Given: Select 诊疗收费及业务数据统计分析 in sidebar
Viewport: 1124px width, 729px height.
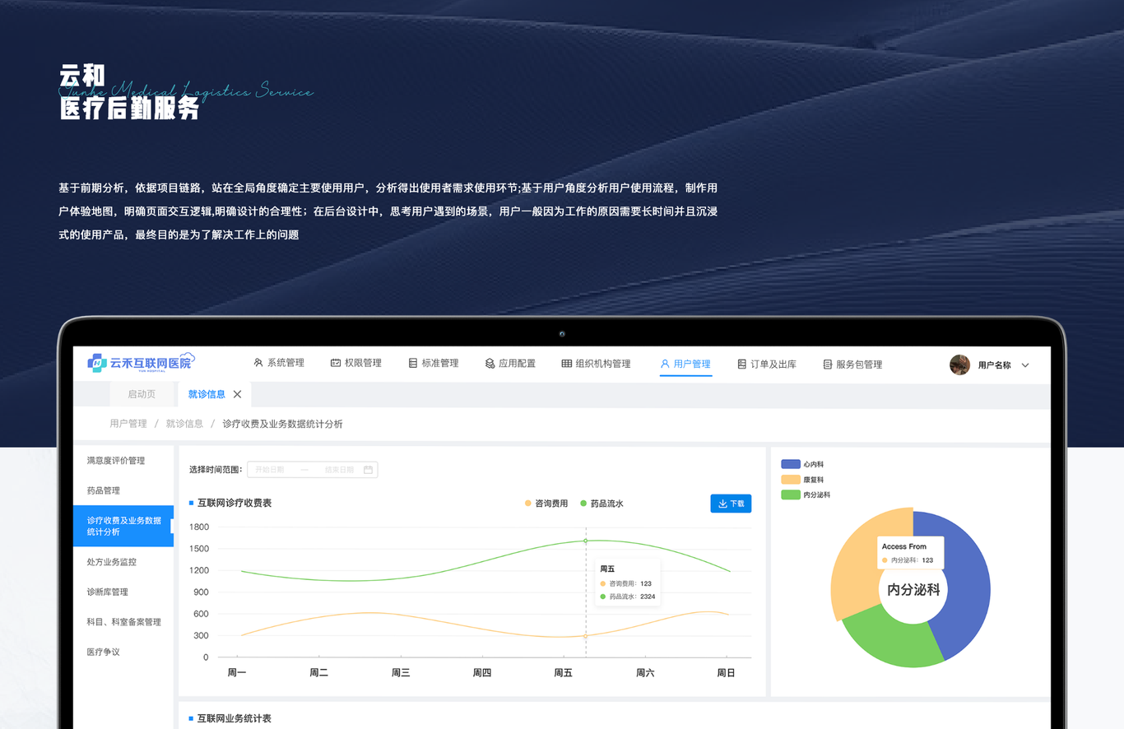Looking at the screenshot, I should [123, 526].
